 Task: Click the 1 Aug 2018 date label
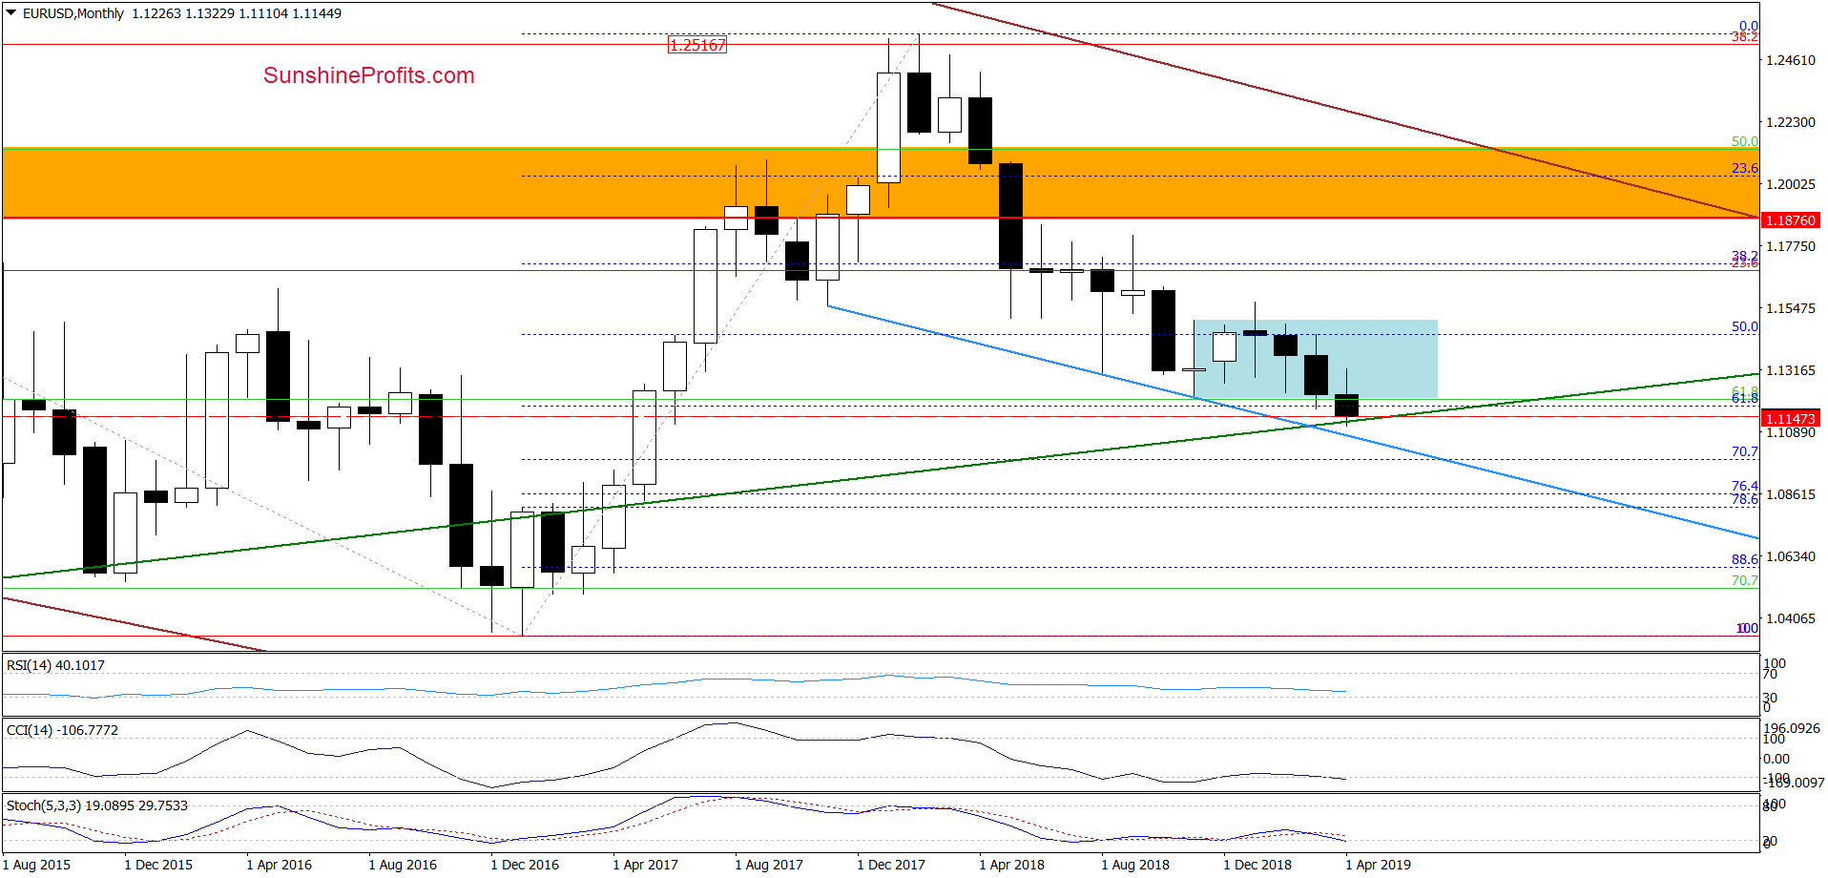(x=1135, y=865)
